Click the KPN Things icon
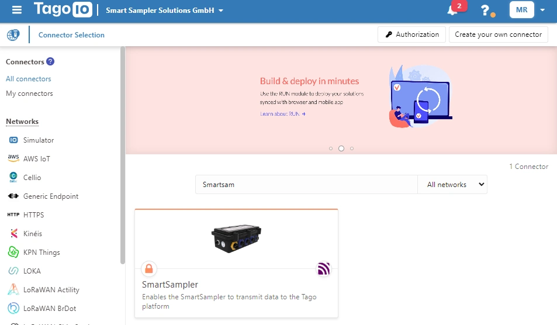 coord(13,252)
